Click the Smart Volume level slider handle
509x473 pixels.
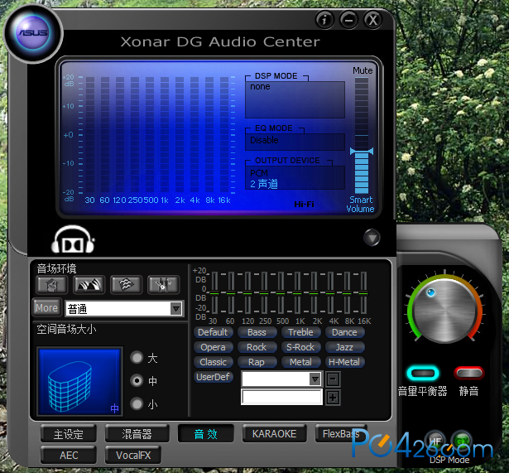pyautogui.click(x=362, y=151)
